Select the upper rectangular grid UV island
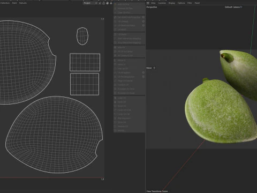Image resolution: width=257 pixels, height=193 pixels. pyautogui.click(x=85, y=62)
